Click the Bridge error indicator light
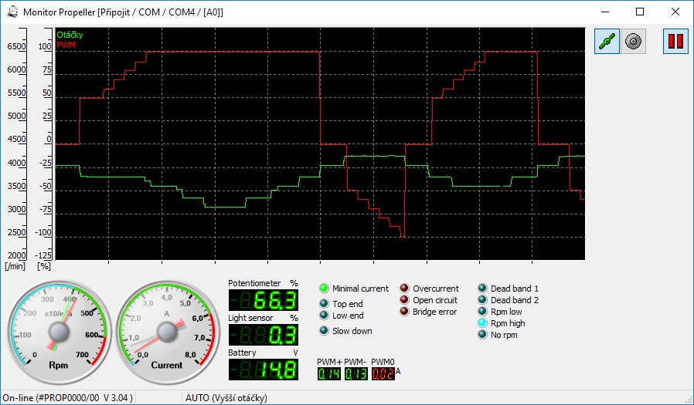Screen dimensions: 694x405 [404, 312]
